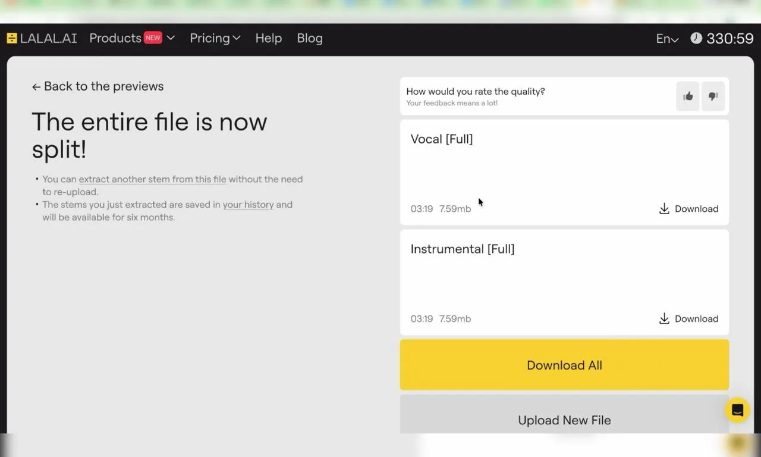The height and width of the screenshot is (457, 761).
Task: Click the NEW badge beside Products
Action: pos(153,37)
